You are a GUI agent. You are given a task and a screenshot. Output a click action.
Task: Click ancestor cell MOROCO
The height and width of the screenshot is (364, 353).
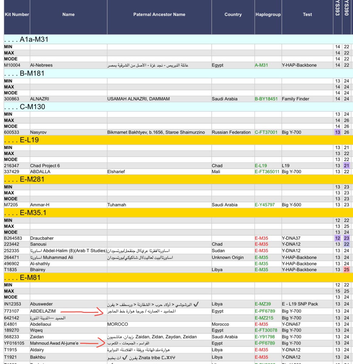118,324
